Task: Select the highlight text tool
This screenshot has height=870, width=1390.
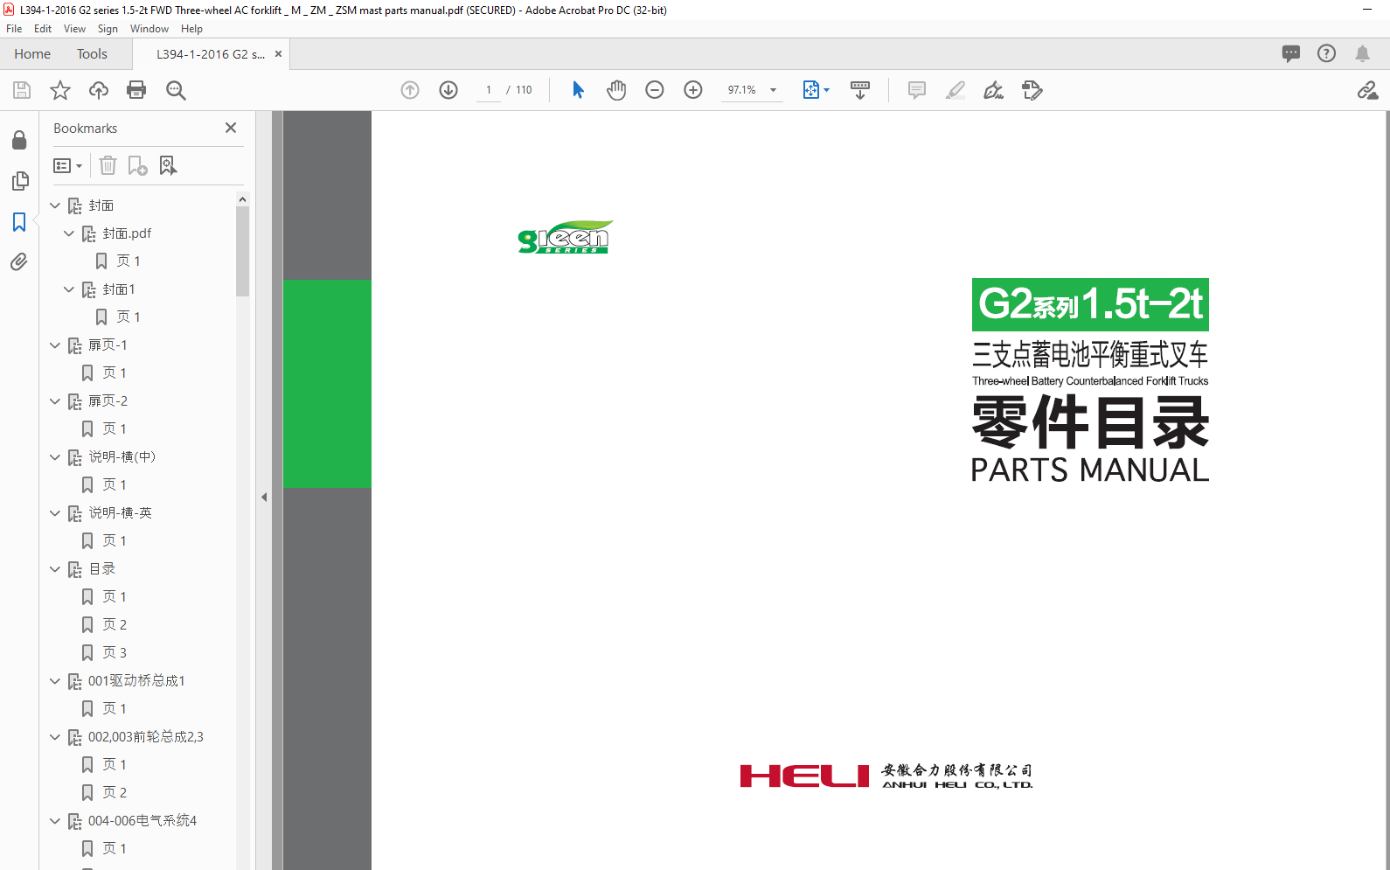Action: pos(956,90)
